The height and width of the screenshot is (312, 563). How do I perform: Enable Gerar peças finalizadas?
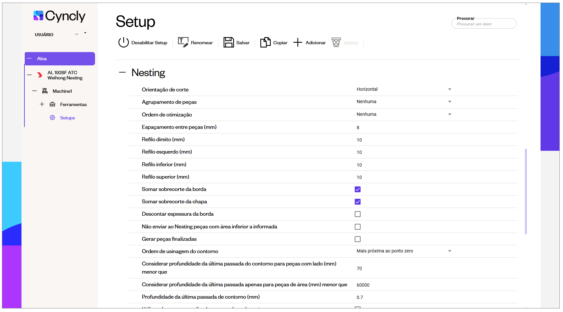358,239
